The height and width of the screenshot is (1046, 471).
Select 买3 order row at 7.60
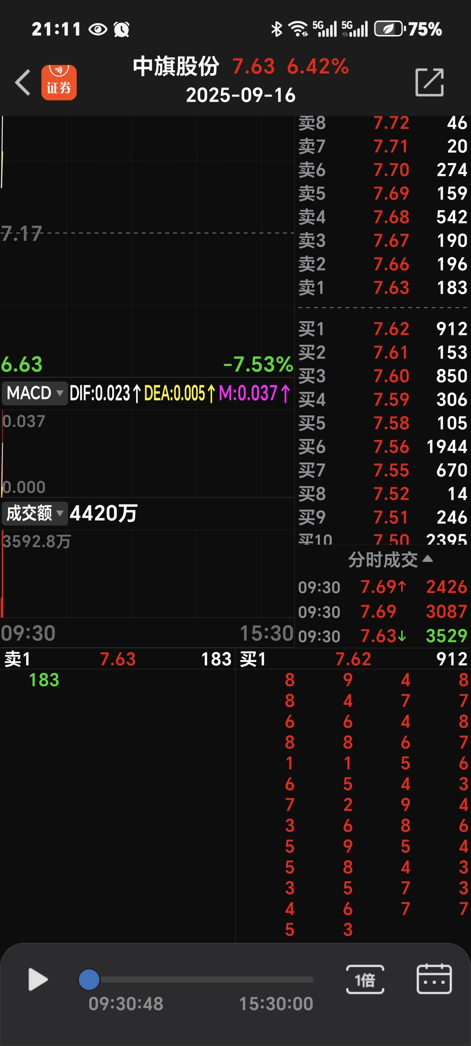(382, 376)
